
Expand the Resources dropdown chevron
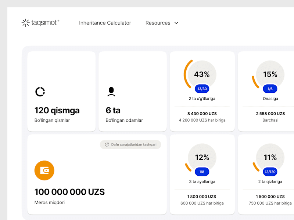click(176, 23)
